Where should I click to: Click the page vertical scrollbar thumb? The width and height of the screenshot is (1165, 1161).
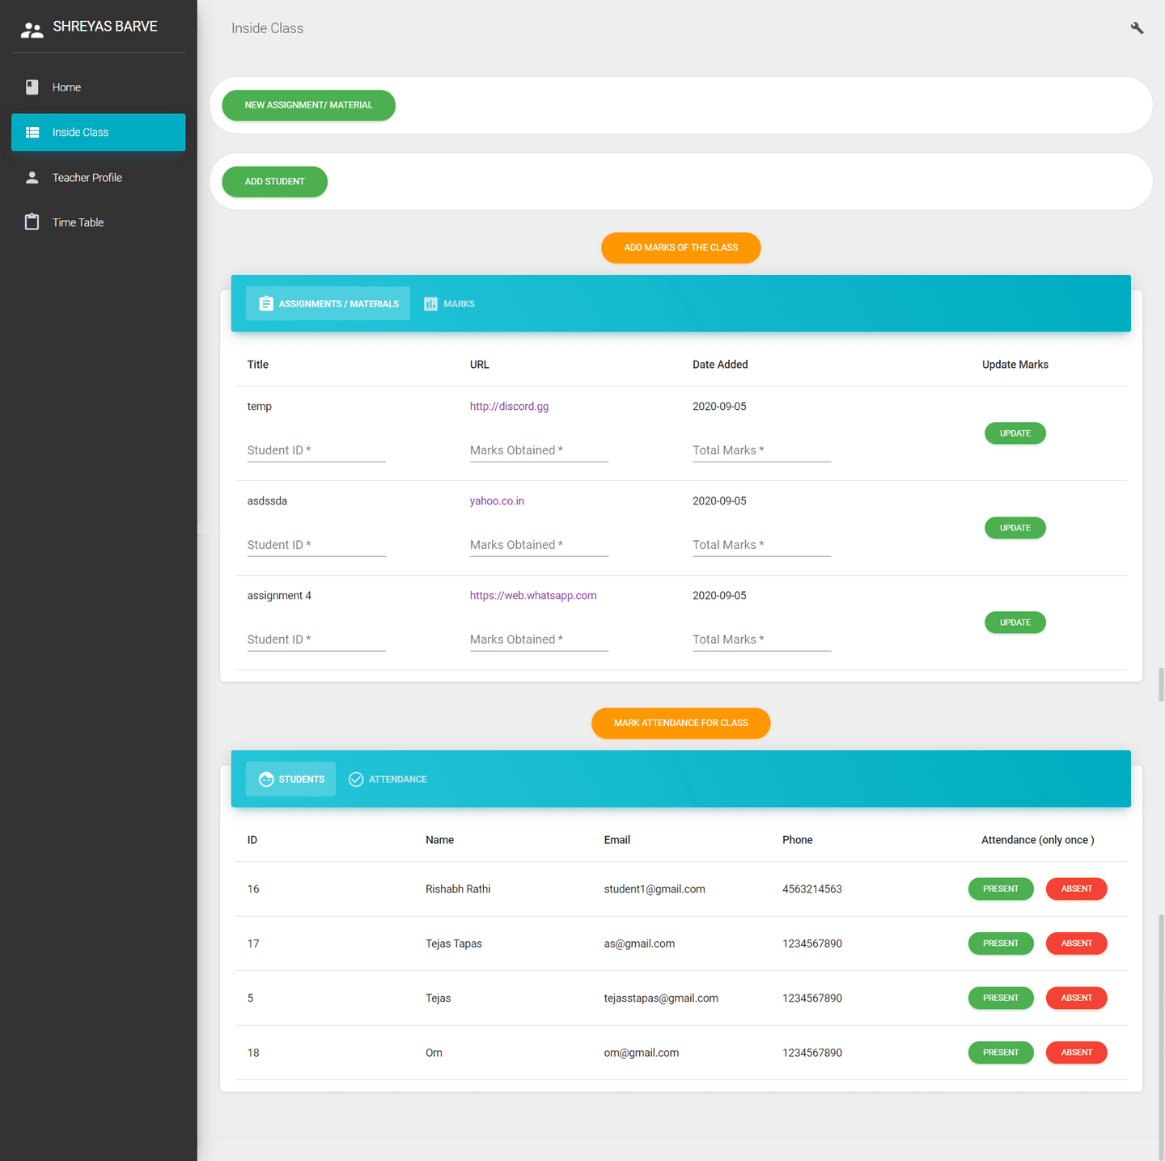(x=1161, y=1037)
